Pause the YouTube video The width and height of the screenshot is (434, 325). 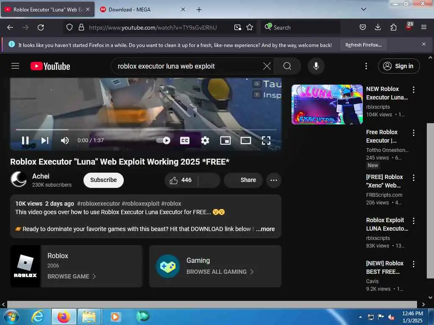pos(25,140)
